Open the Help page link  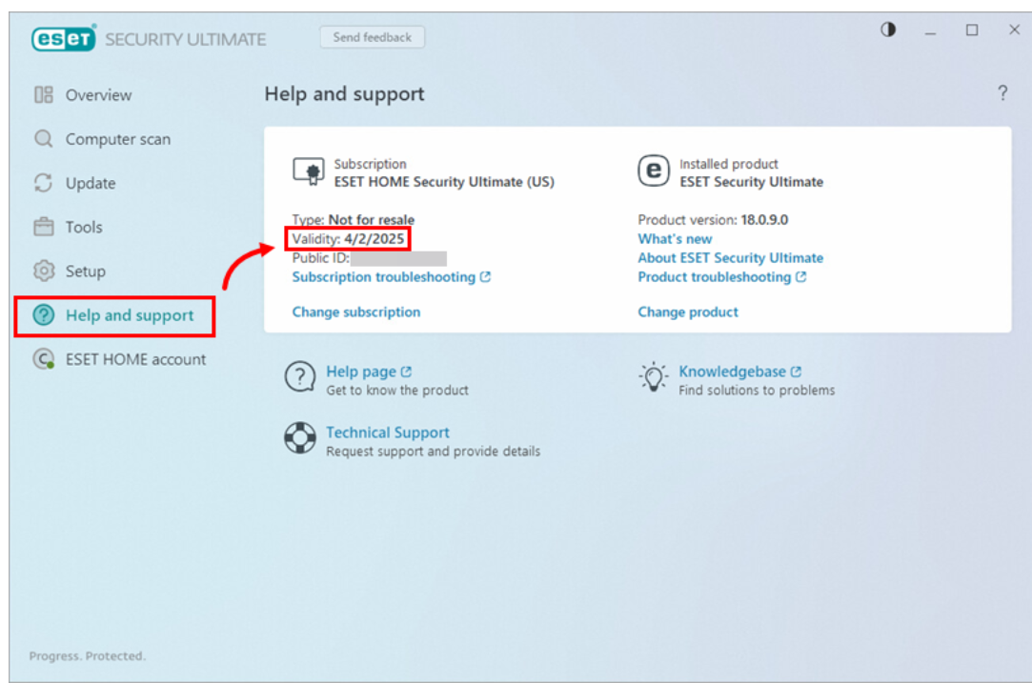click(x=361, y=372)
